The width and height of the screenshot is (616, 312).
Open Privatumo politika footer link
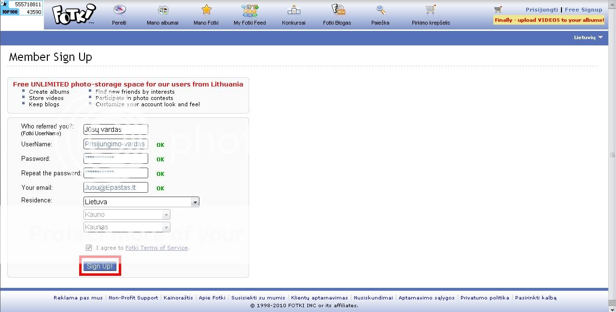point(485,298)
